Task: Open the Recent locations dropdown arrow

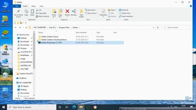Action: [x=23, y=28]
